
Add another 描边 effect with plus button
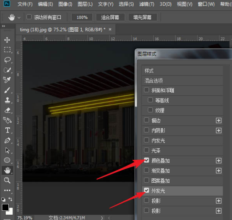click(x=218, y=121)
